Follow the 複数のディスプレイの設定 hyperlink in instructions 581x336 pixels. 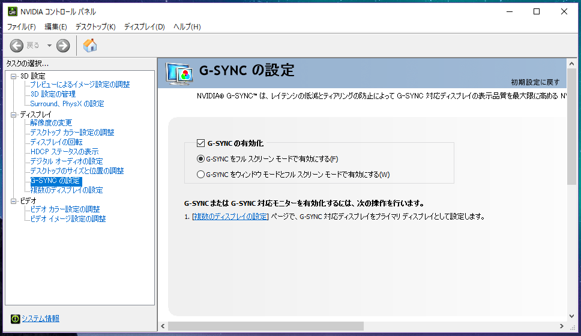pyautogui.click(x=230, y=217)
